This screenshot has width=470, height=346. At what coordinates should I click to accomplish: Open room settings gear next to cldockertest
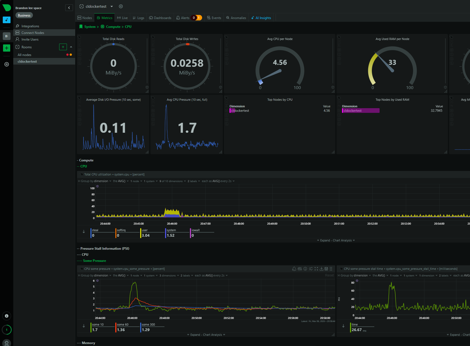coord(121,6)
